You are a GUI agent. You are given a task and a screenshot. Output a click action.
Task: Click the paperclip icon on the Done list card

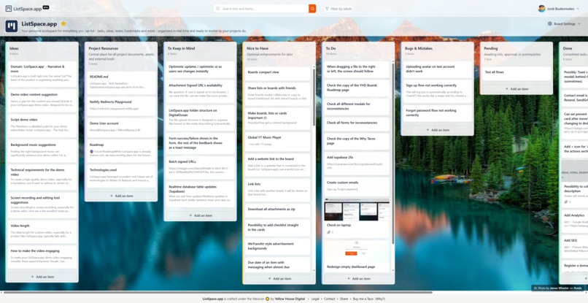(x=565, y=202)
